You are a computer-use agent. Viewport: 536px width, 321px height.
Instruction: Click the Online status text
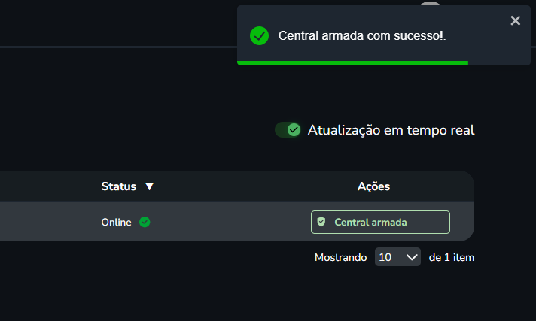(x=116, y=222)
